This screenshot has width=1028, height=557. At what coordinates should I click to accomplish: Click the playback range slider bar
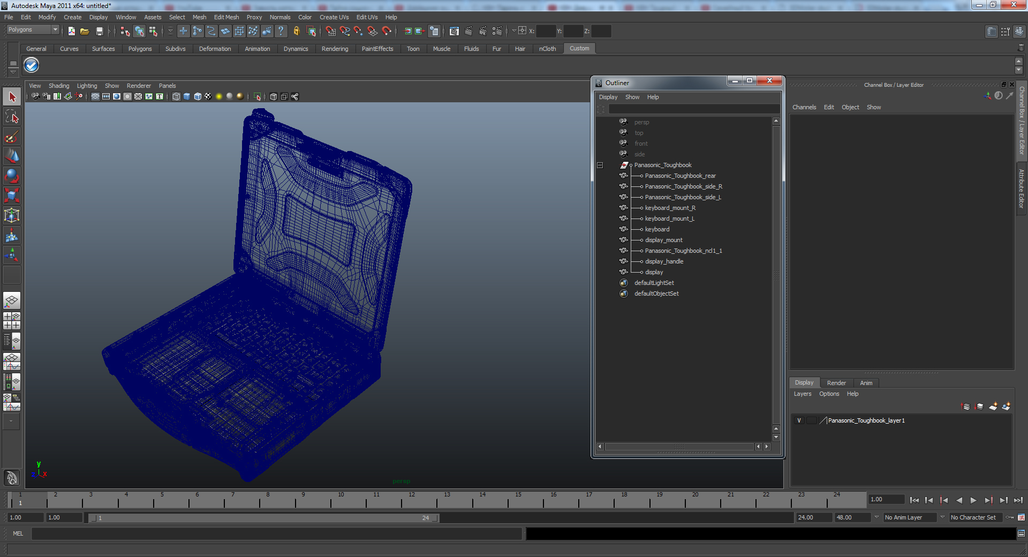click(263, 518)
